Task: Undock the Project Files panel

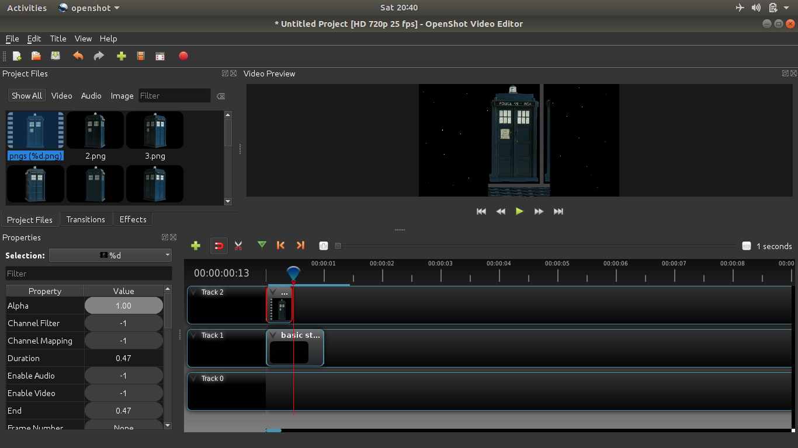Action: pyautogui.click(x=225, y=73)
